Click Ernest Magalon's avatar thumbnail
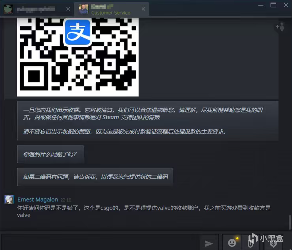The image size is (292, 250). 9,199
